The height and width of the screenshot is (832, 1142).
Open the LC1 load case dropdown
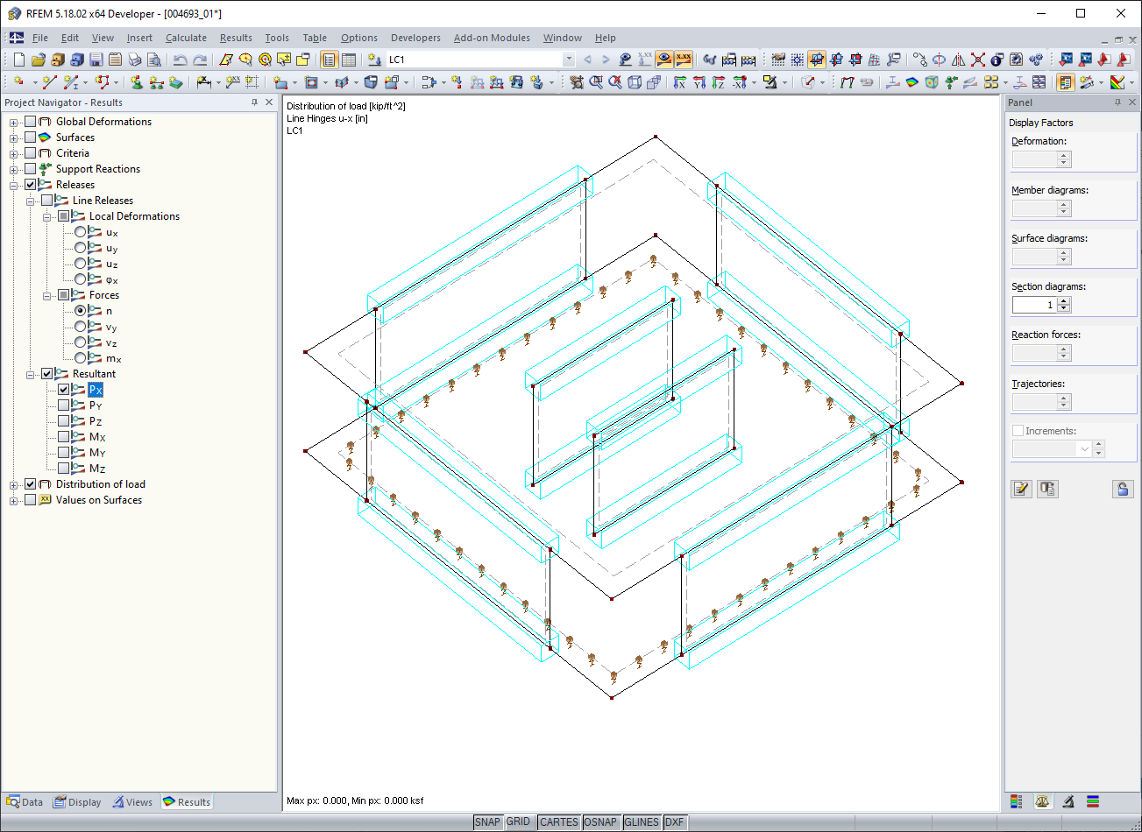pos(568,60)
